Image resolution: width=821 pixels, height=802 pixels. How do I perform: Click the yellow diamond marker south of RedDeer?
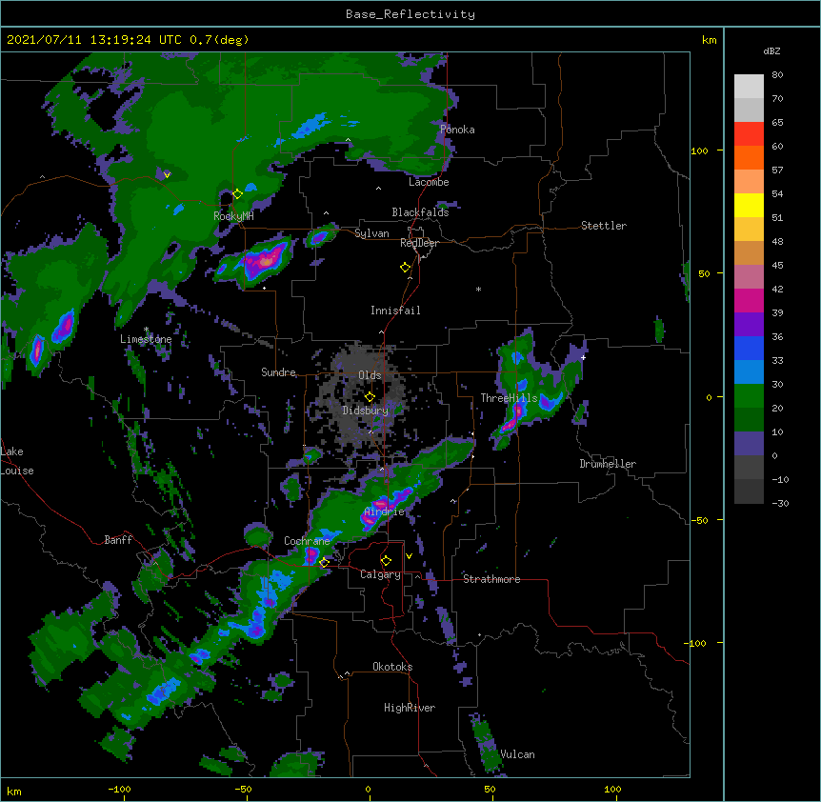point(406,268)
